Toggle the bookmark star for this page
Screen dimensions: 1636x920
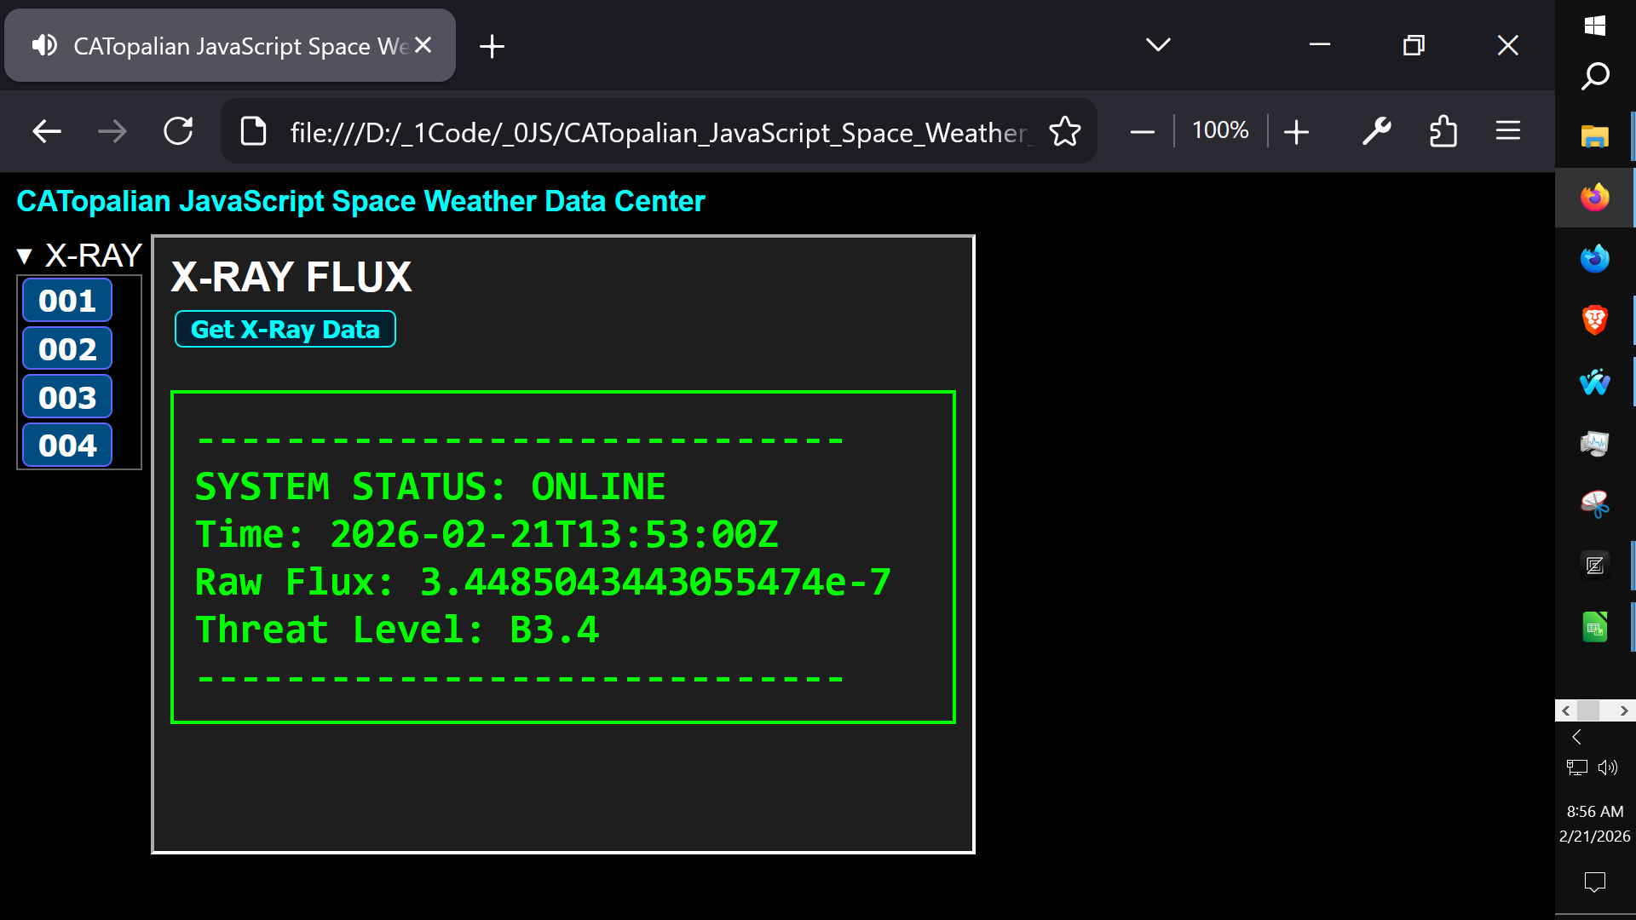1064,130
